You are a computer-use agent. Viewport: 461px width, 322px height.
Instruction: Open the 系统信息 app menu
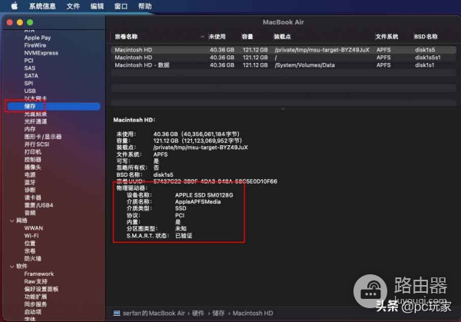42,6
